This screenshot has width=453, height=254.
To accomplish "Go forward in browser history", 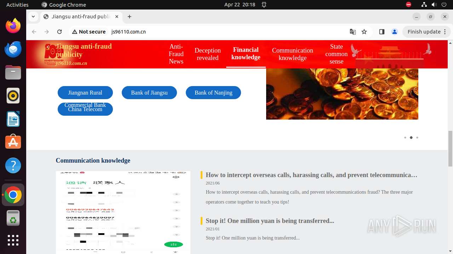I will (47, 32).
